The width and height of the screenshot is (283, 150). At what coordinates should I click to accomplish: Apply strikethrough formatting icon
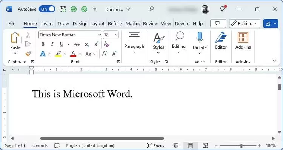(77, 44)
